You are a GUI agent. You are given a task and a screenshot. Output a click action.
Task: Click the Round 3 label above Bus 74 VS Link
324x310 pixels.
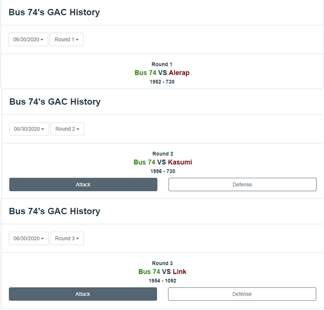click(163, 264)
